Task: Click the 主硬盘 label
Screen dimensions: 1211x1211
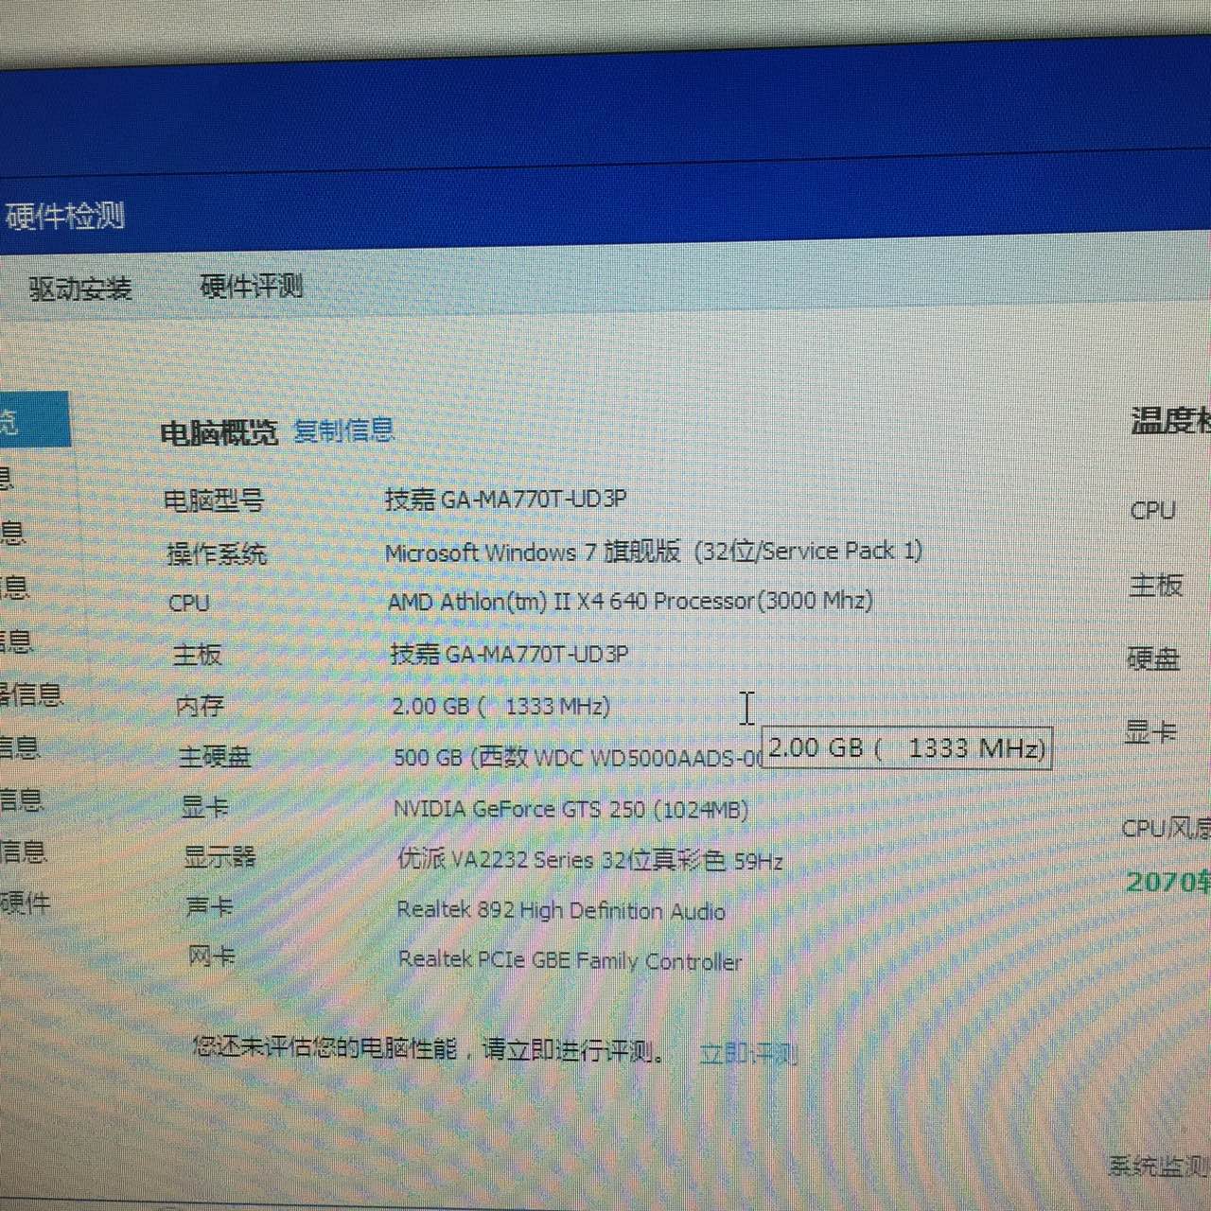Action: click(x=215, y=756)
